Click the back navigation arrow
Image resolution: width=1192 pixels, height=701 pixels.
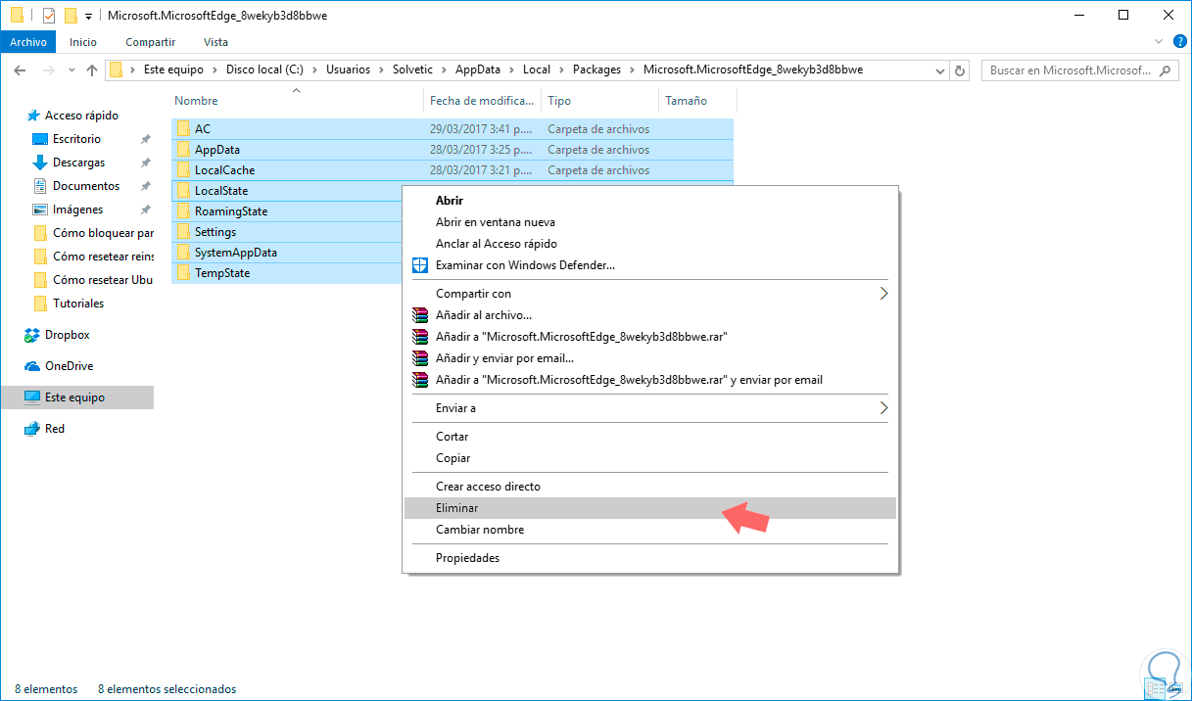(21, 70)
